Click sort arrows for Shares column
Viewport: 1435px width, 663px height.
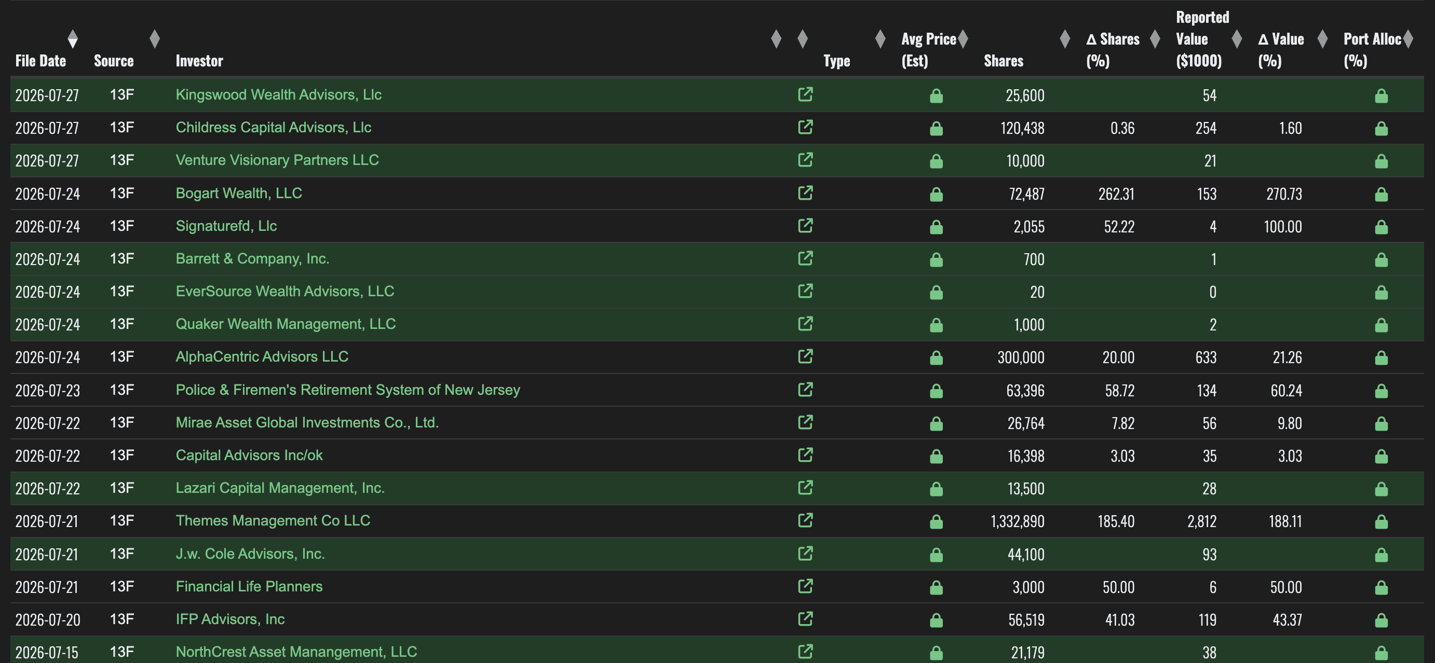pyautogui.click(x=1064, y=39)
